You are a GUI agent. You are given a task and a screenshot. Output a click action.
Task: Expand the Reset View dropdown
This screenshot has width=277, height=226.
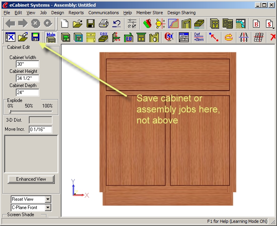[48, 199]
